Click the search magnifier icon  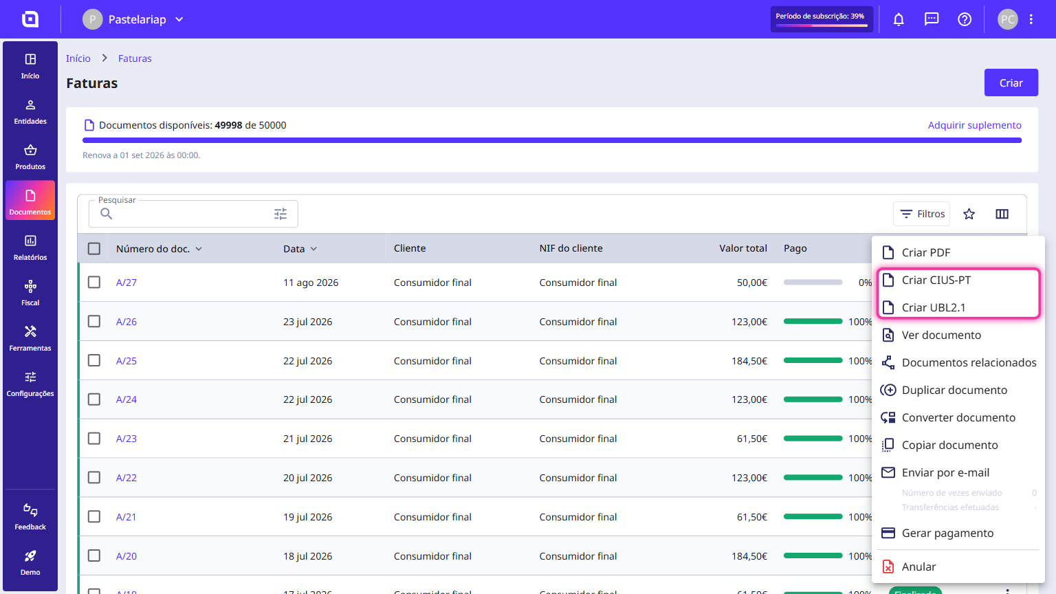pos(107,214)
